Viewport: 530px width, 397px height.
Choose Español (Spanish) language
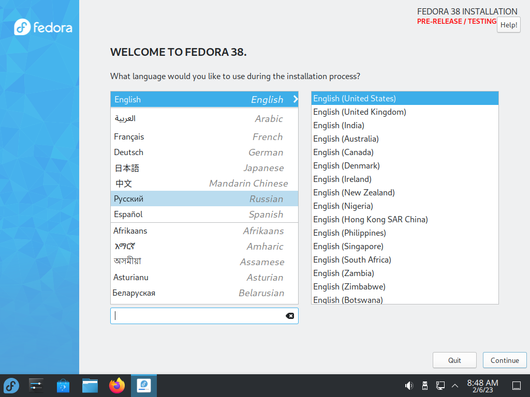click(204, 215)
